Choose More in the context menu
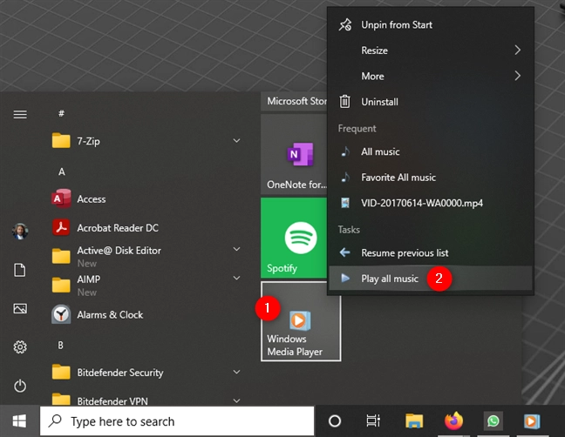 430,76
